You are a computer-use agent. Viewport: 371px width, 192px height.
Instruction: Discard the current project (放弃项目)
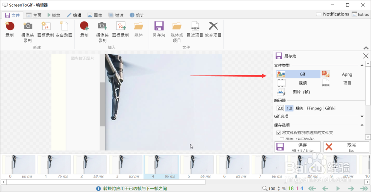pos(213,29)
